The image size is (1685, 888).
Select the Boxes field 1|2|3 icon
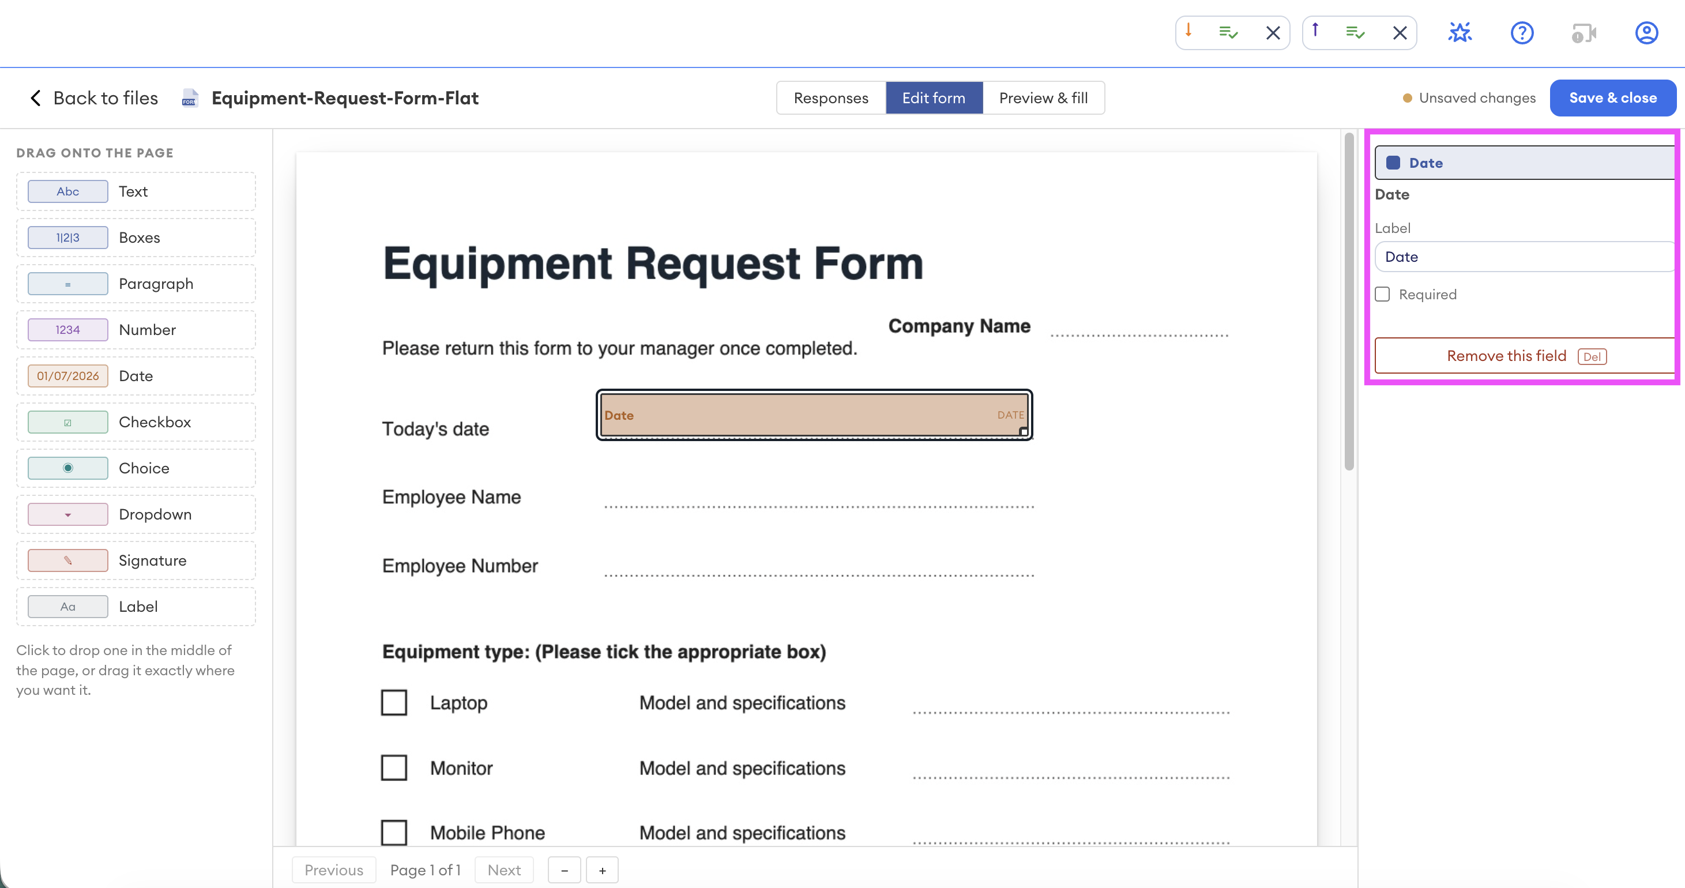[x=68, y=238]
